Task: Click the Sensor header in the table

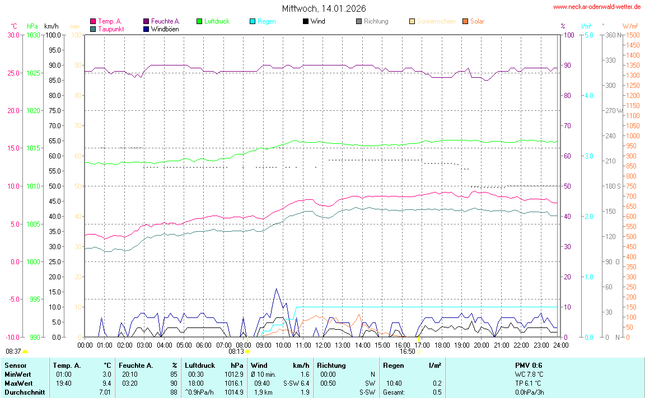Action: pos(15,366)
